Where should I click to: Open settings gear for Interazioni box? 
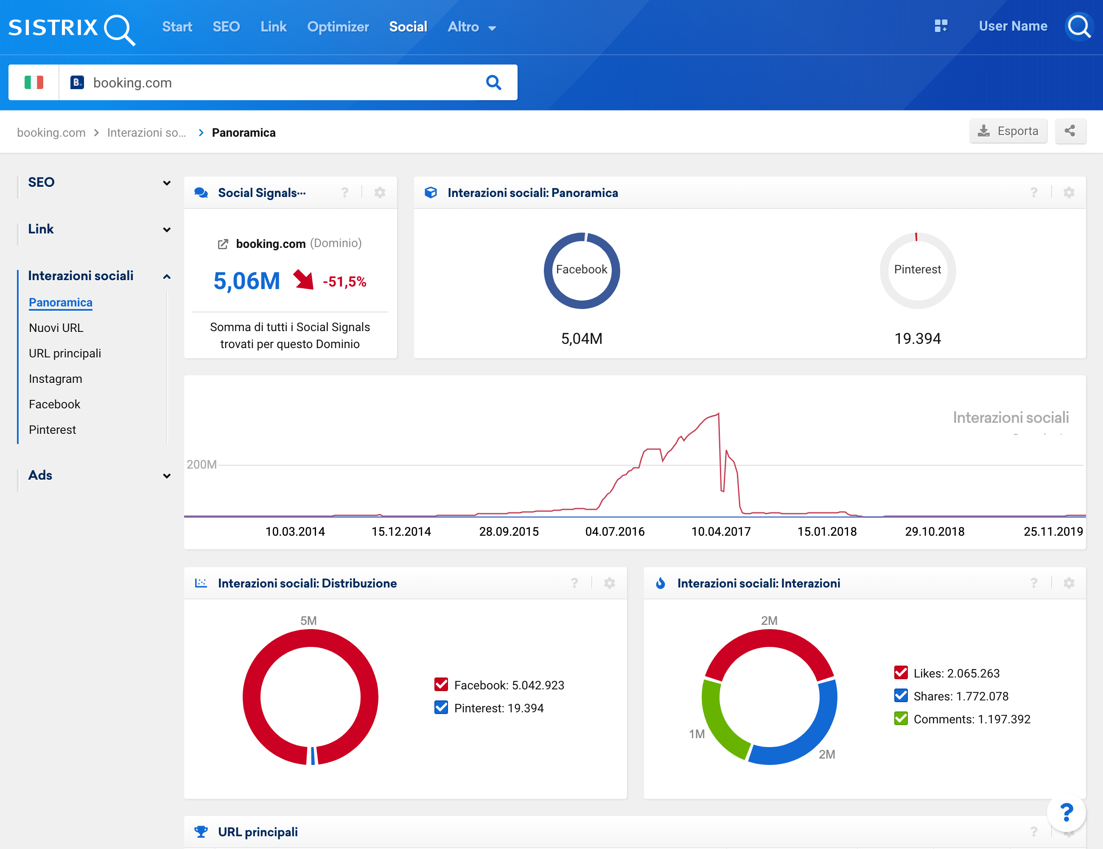point(1069,583)
